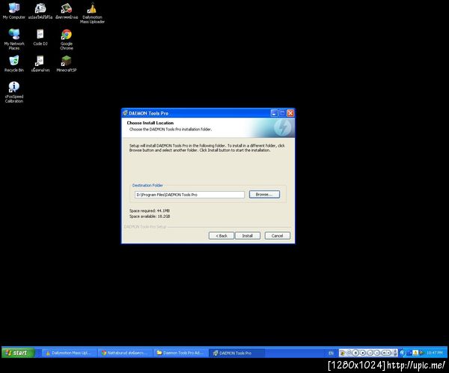Viewport: 449px width, 373px height.
Task: Click the yellow warning tray icon
Action: pos(415,353)
